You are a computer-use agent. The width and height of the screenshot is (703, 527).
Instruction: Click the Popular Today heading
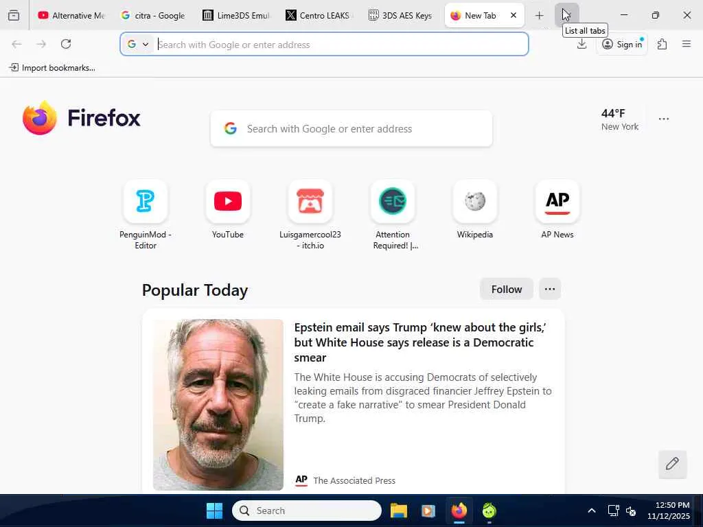[x=194, y=290]
